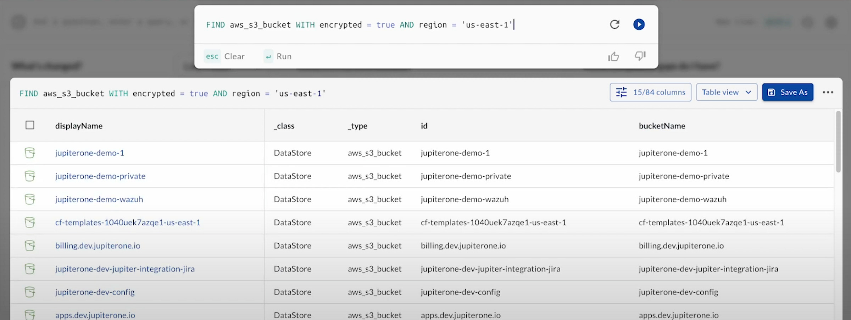
Task: Click the results query text above the table
Action: coord(172,94)
